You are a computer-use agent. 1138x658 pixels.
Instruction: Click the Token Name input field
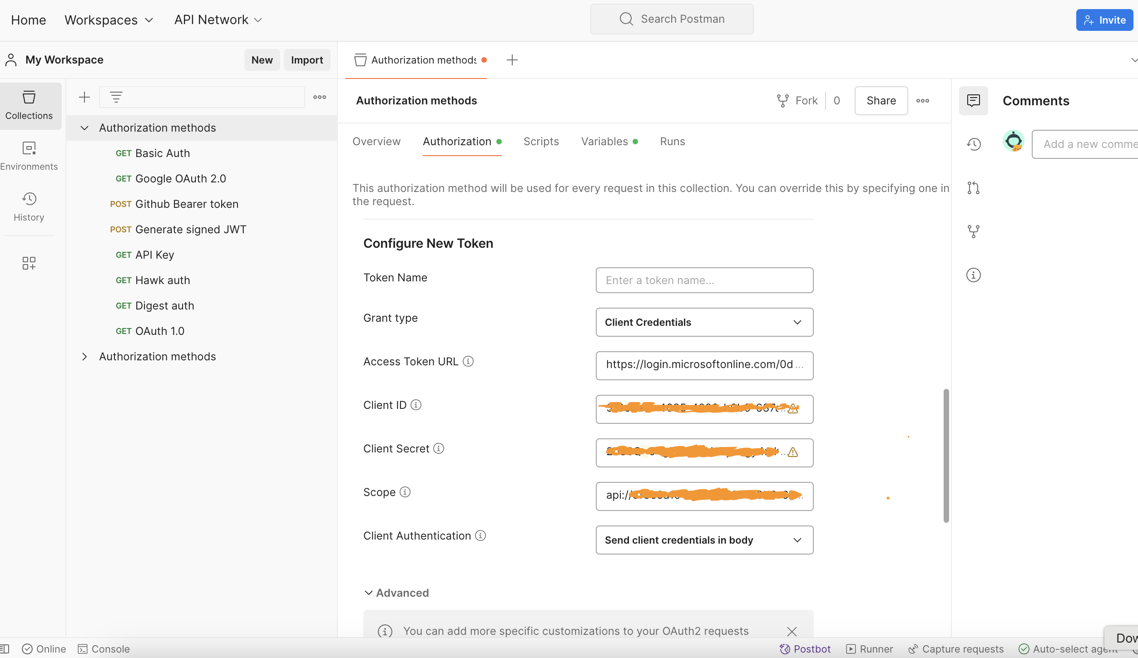coord(704,280)
